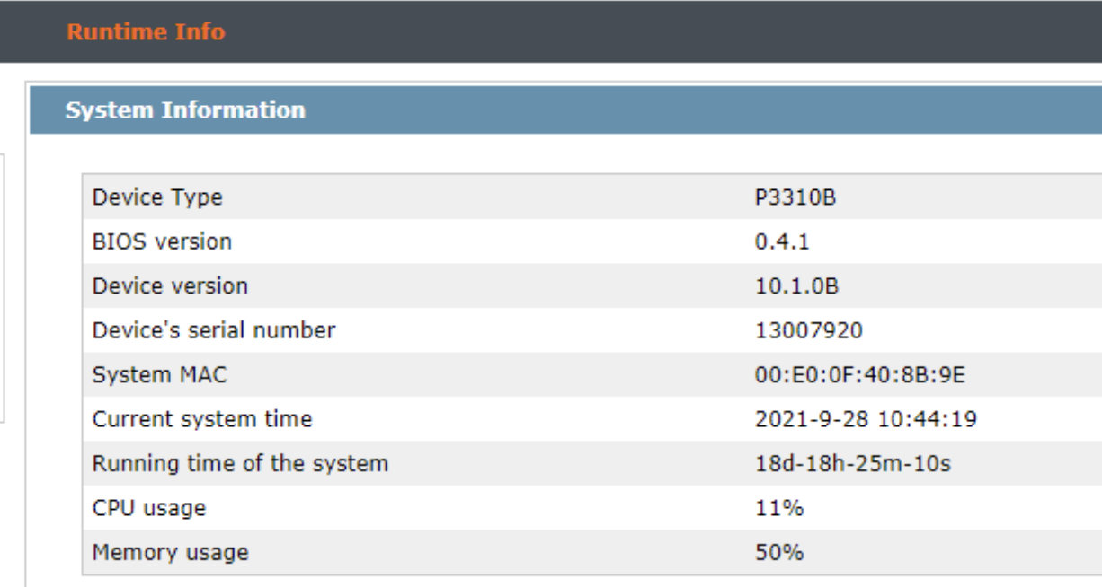
Task: Click the system time 2021-9-28 10:44:19
Action: (x=866, y=419)
